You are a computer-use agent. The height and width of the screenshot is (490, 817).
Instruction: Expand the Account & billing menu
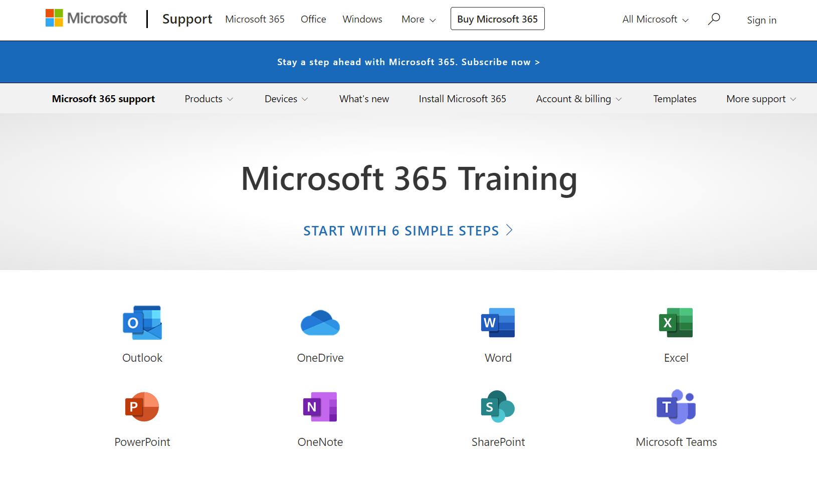[578, 99]
